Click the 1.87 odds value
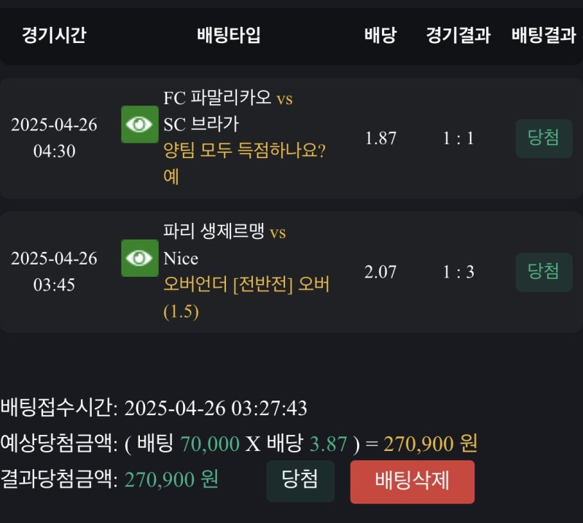Viewport: 583px width, 523px height. tap(380, 138)
